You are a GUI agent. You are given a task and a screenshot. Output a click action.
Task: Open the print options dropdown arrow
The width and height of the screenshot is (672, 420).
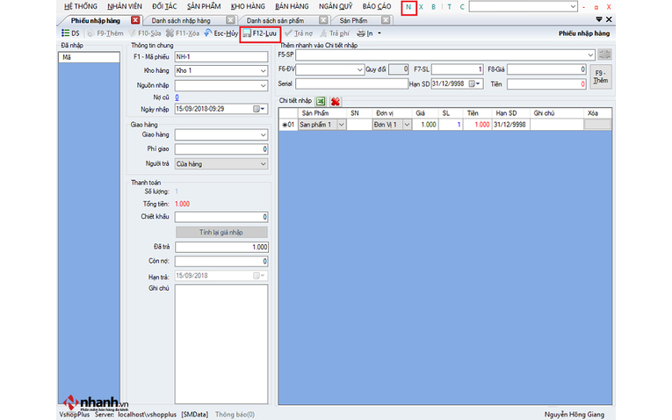click(x=379, y=33)
